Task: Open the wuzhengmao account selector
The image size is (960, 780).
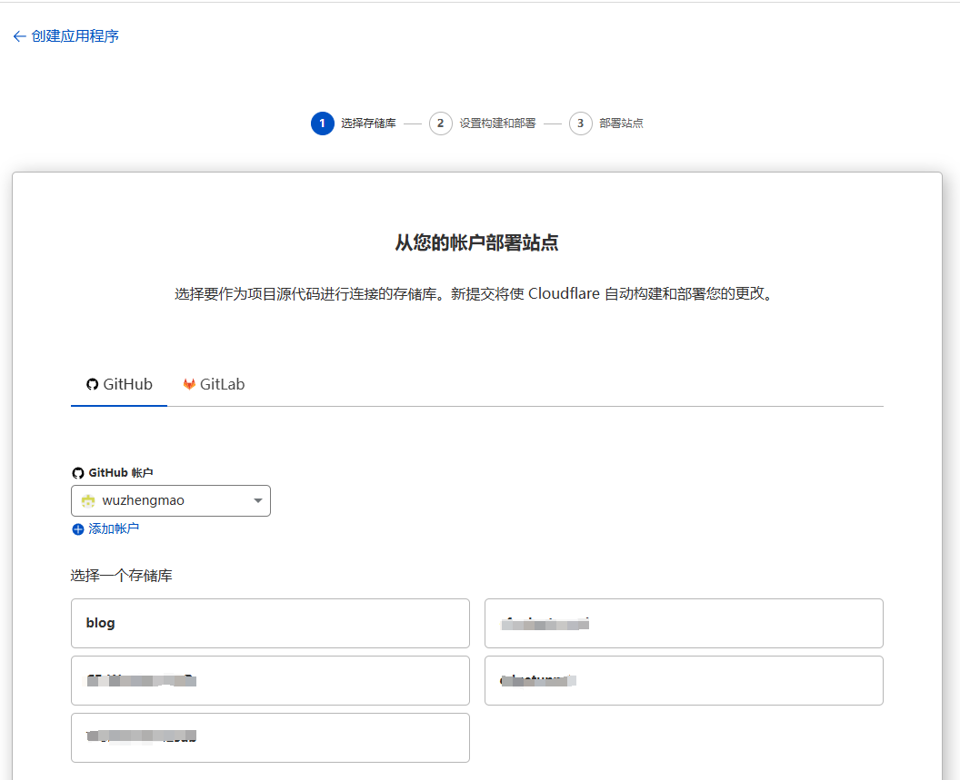Action: pyautogui.click(x=170, y=500)
